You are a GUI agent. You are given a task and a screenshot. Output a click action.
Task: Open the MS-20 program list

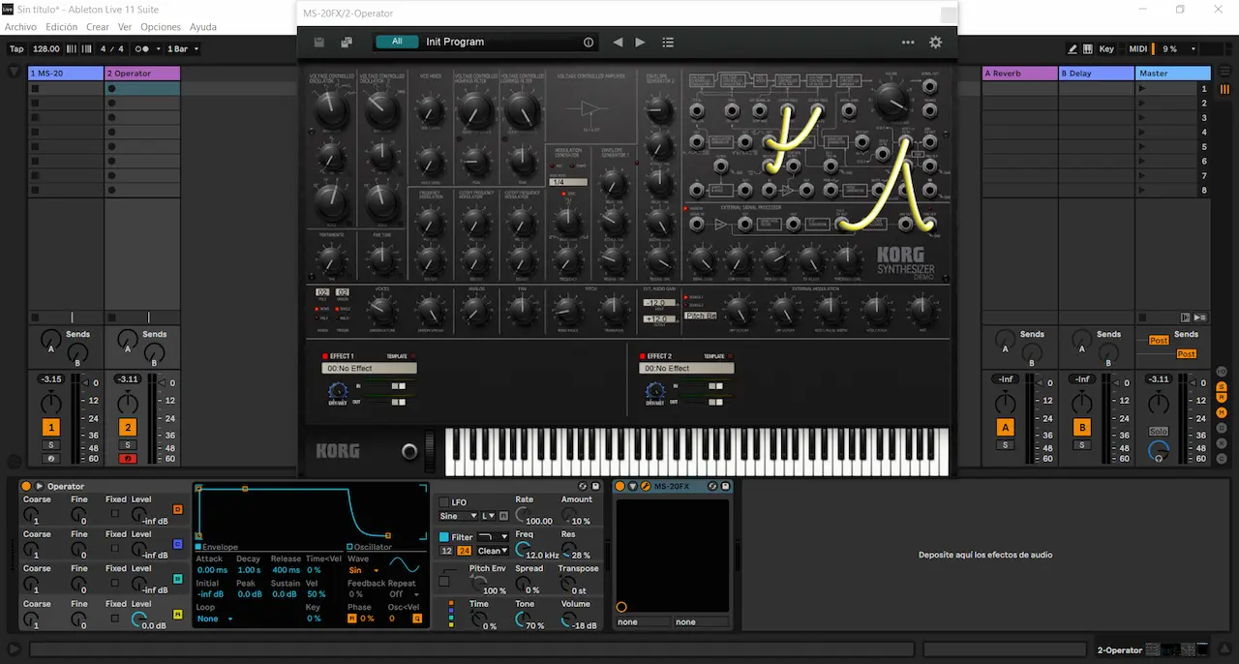pyautogui.click(x=668, y=43)
